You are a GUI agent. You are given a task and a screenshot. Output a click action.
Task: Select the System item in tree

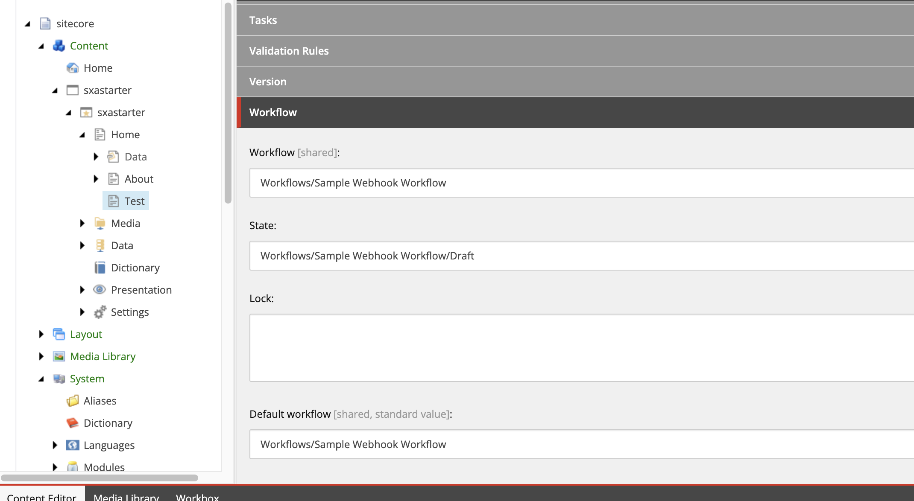[87, 379]
